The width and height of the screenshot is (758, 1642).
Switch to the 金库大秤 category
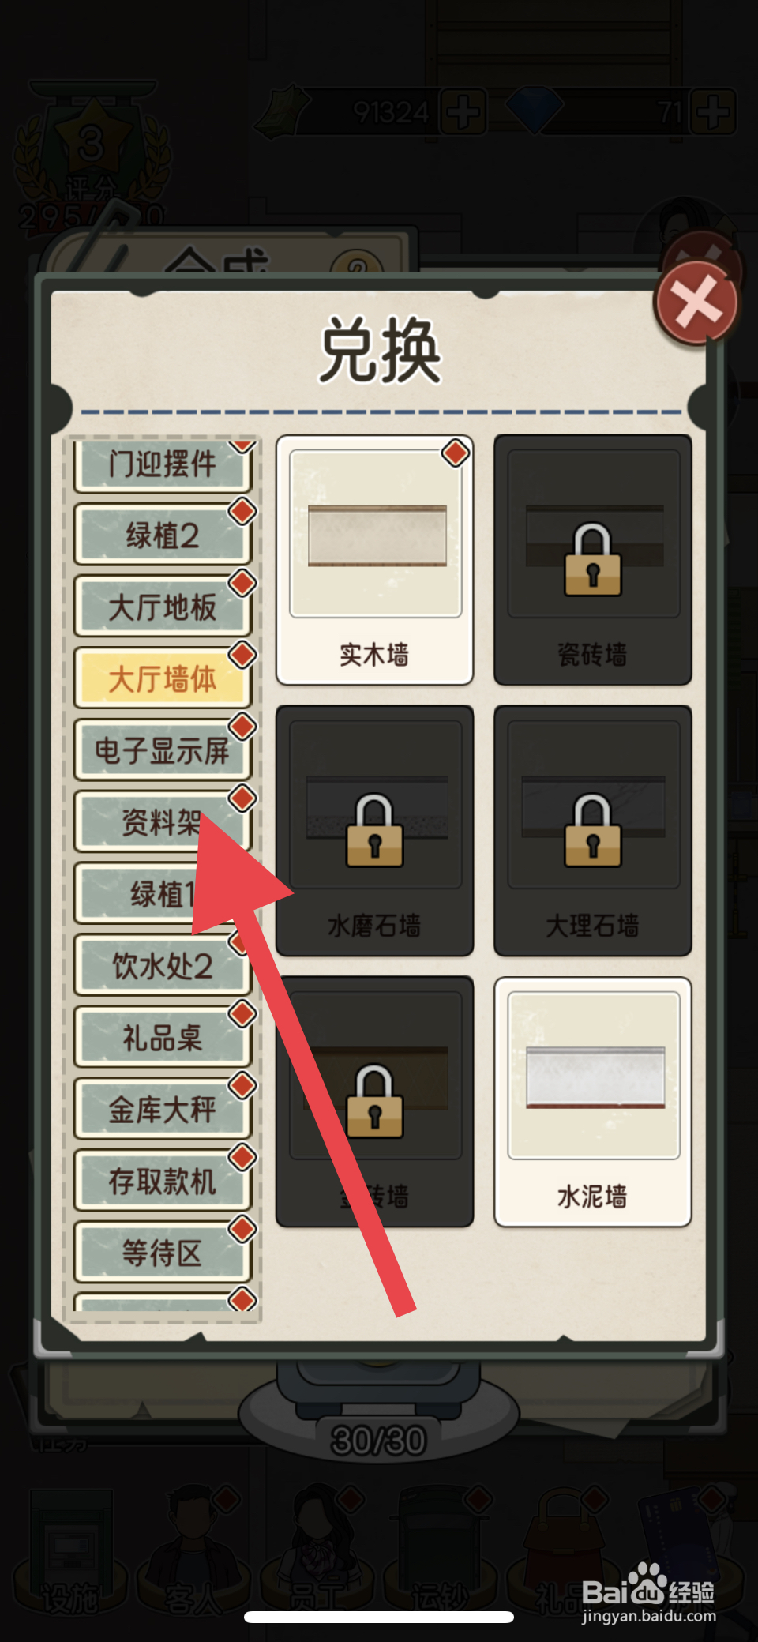pos(163,1109)
